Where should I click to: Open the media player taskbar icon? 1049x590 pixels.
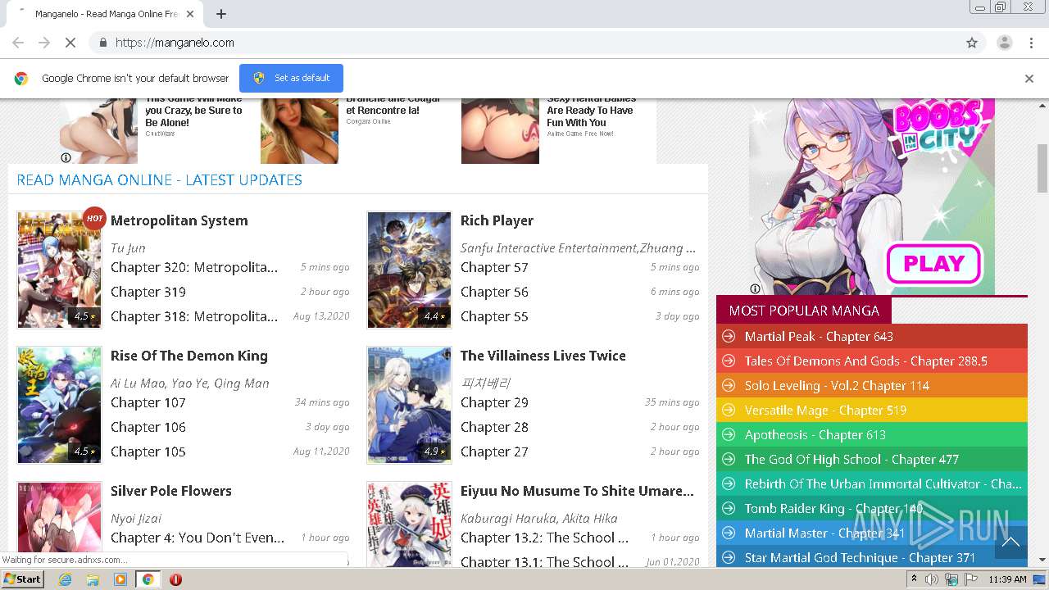pyautogui.click(x=120, y=579)
